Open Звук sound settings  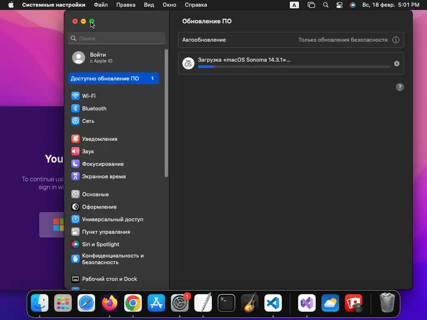point(113,151)
